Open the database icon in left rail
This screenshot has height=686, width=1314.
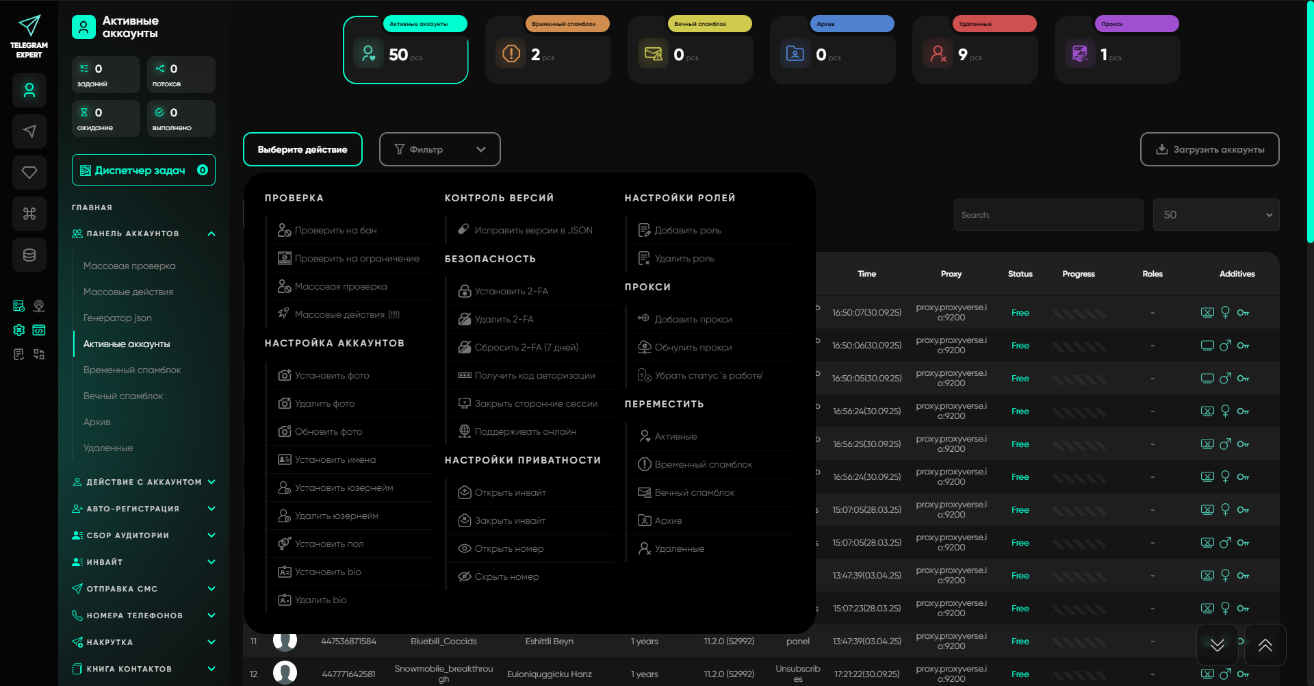(29, 255)
